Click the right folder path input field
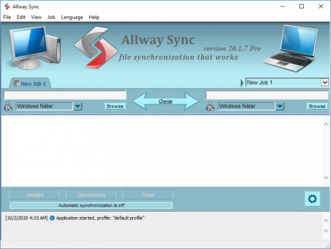 (x=267, y=95)
